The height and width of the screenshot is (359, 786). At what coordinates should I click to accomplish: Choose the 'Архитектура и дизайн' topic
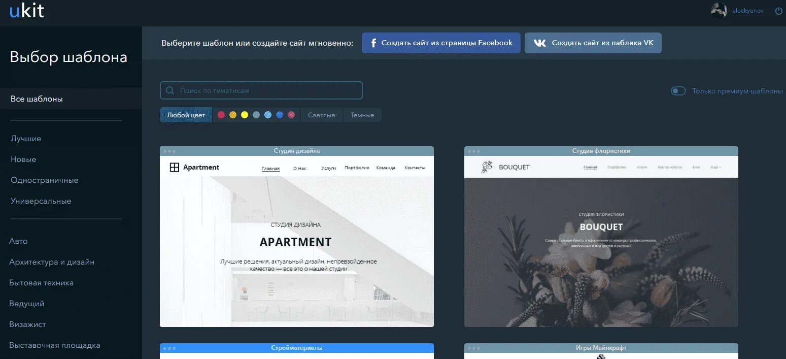click(52, 262)
